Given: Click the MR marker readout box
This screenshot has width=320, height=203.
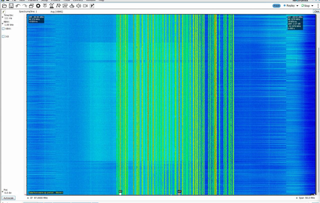Looking at the screenshot, I should pos(36,19).
